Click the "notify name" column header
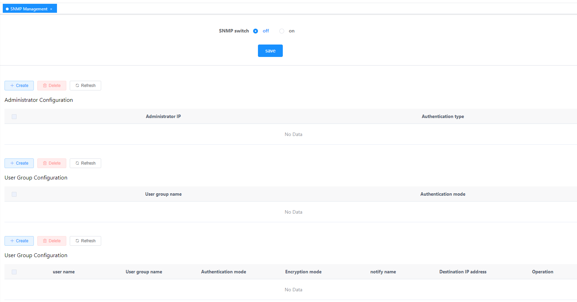The height and width of the screenshot is (302, 577). (x=383, y=272)
